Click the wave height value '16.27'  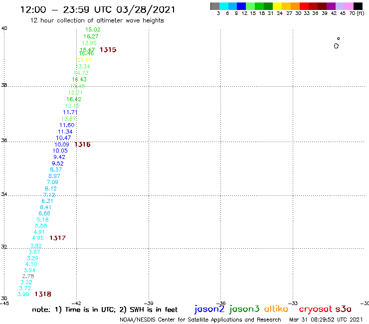pos(91,36)
